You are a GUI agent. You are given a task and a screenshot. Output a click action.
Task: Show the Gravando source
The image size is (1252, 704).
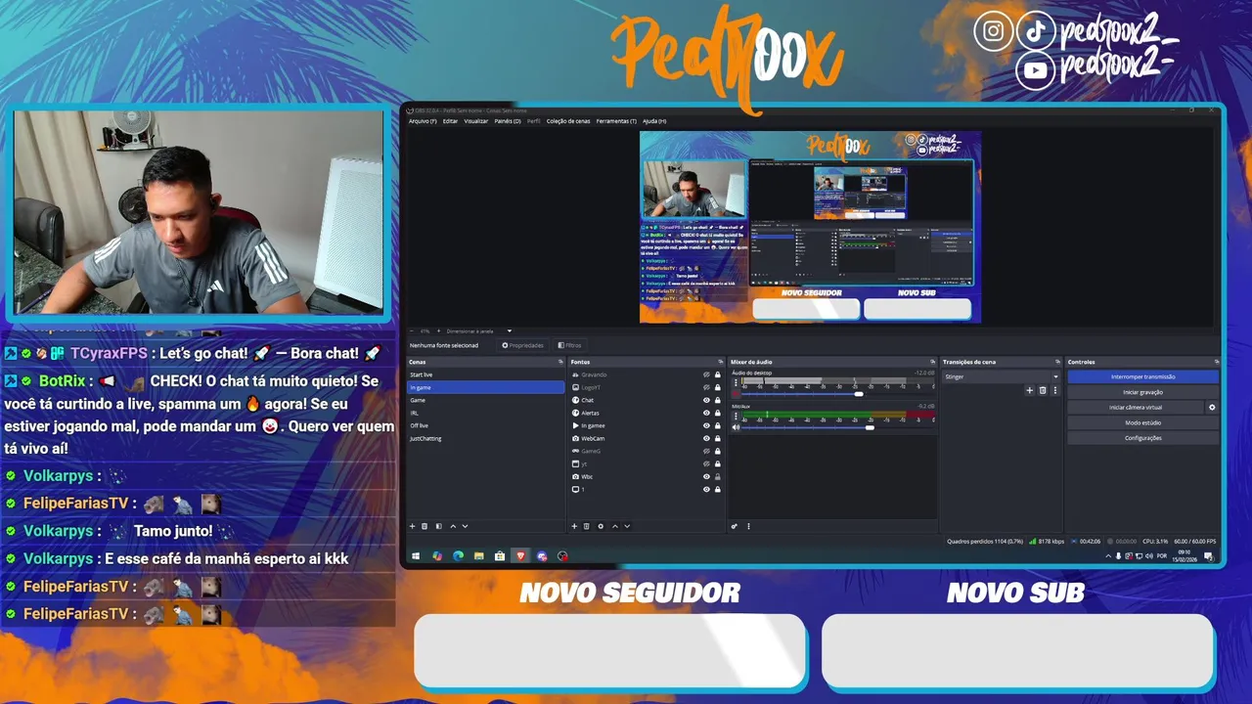(x=706, y=374)
